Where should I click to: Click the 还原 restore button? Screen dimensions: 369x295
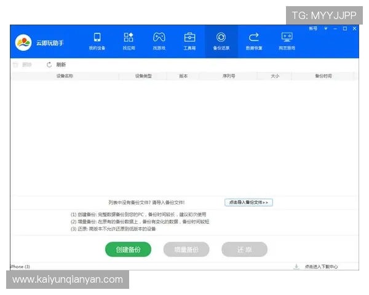click(244, 250)
